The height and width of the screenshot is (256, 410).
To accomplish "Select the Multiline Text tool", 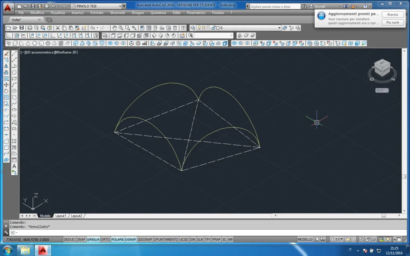I will (14, 166).
